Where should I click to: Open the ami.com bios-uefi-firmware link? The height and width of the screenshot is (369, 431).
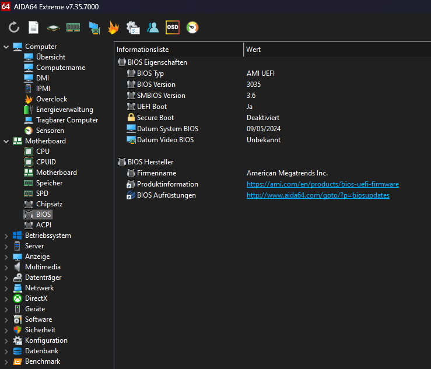coord(323,184)
